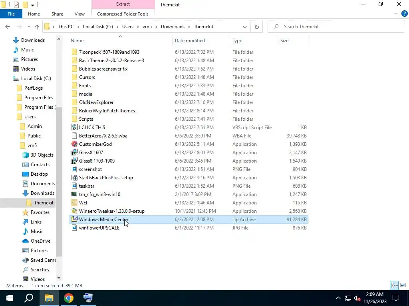Switch to details view layout icon

point(394,285)
